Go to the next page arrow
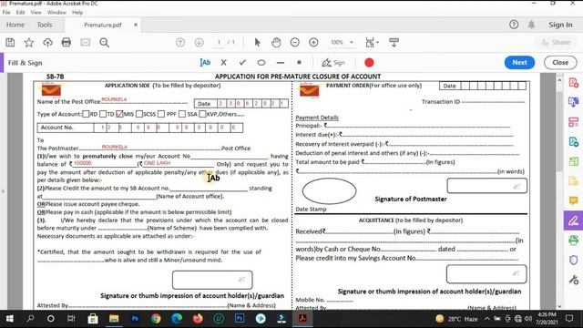 click(199, 43)
